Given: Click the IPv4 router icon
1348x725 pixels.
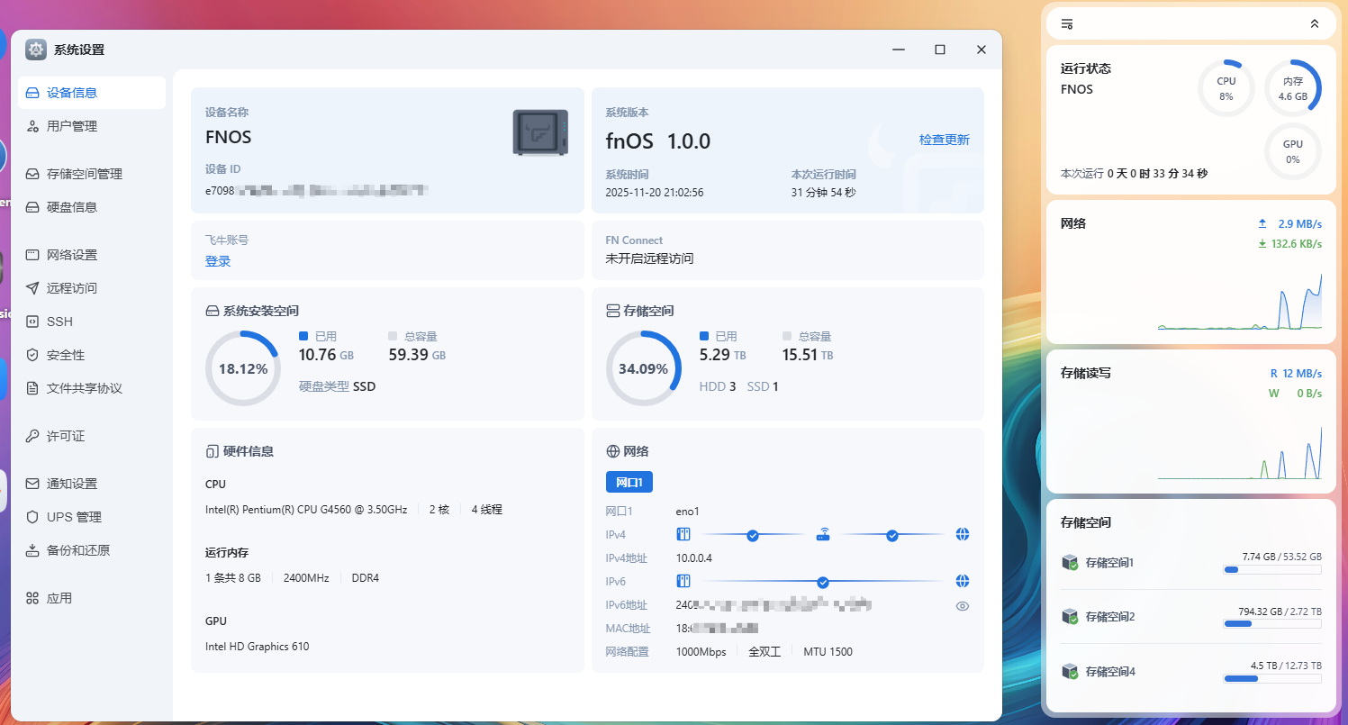Looking at the screenshot, I should 822,535.
